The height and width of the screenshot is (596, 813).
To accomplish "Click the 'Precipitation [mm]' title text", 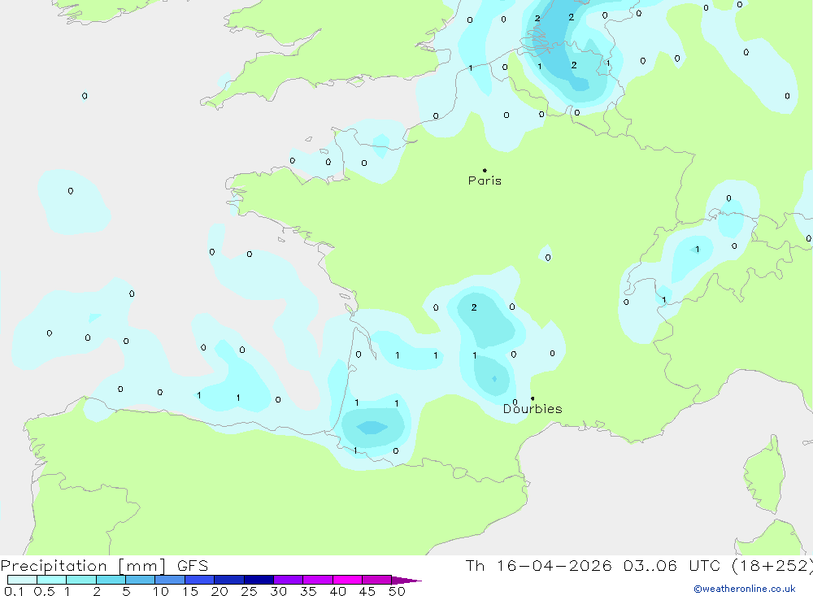I will [x=83, y=566].
